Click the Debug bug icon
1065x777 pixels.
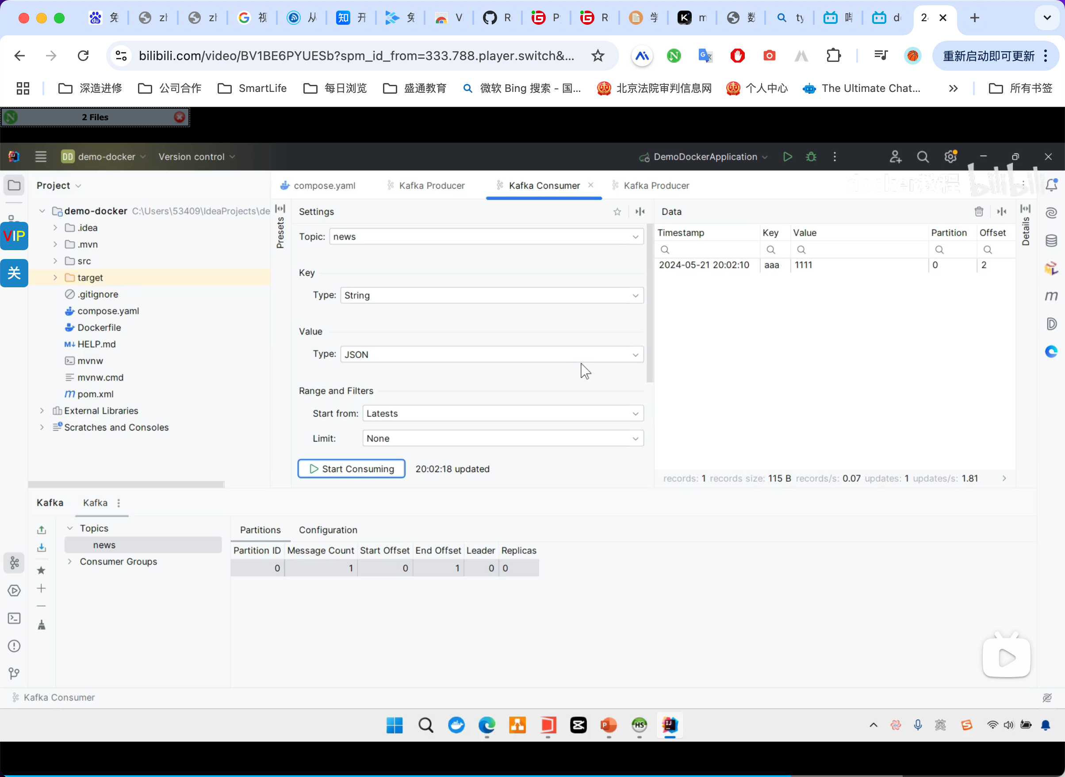811,156
